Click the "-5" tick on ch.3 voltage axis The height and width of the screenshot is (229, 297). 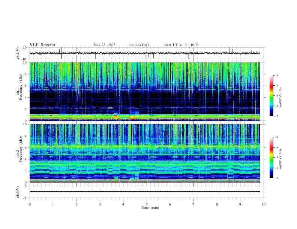25,198
